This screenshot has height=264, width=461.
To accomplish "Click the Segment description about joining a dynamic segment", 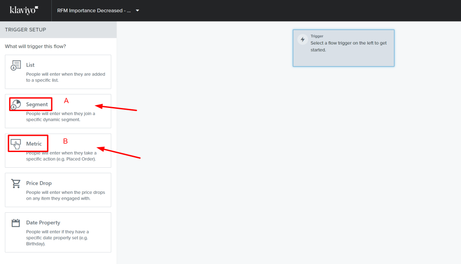I will pyautogui.click(x=61, y=117).
